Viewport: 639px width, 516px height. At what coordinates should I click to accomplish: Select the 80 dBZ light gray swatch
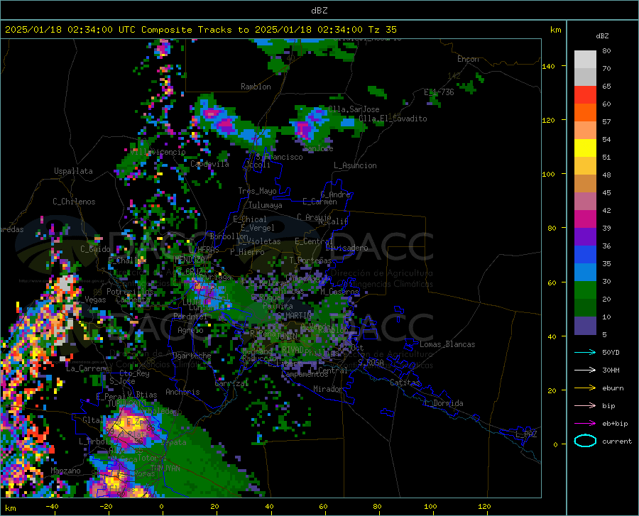[585, 60]
